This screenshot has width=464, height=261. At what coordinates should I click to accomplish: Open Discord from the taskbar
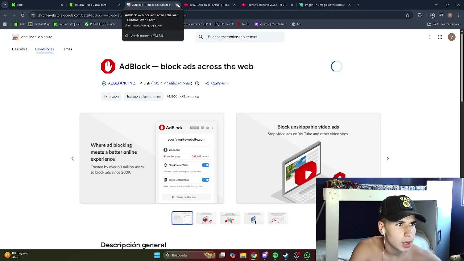pos(265,255)
